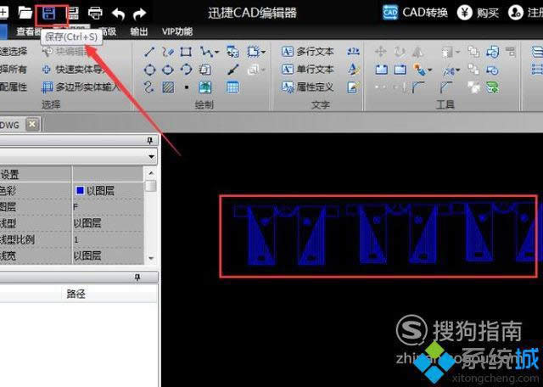Insert an image with the picture icon
This screenshot has width=543, height=387.
coord(205,87)
